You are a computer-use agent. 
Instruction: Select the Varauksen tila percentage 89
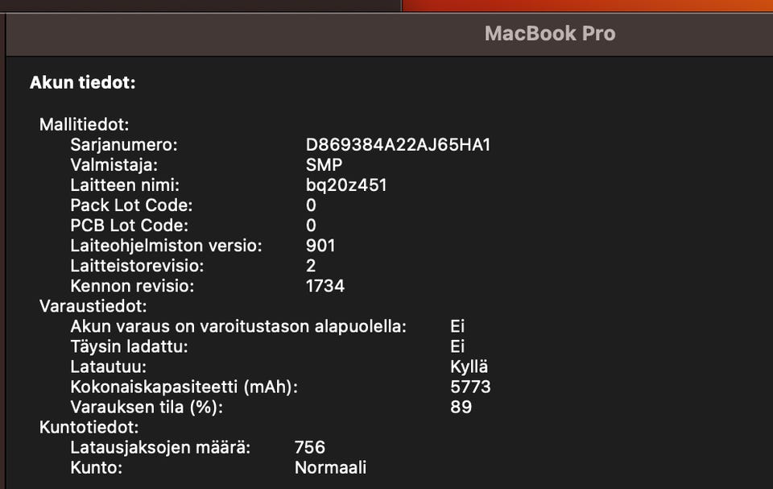pyautogui.click(x=461, y=407)
